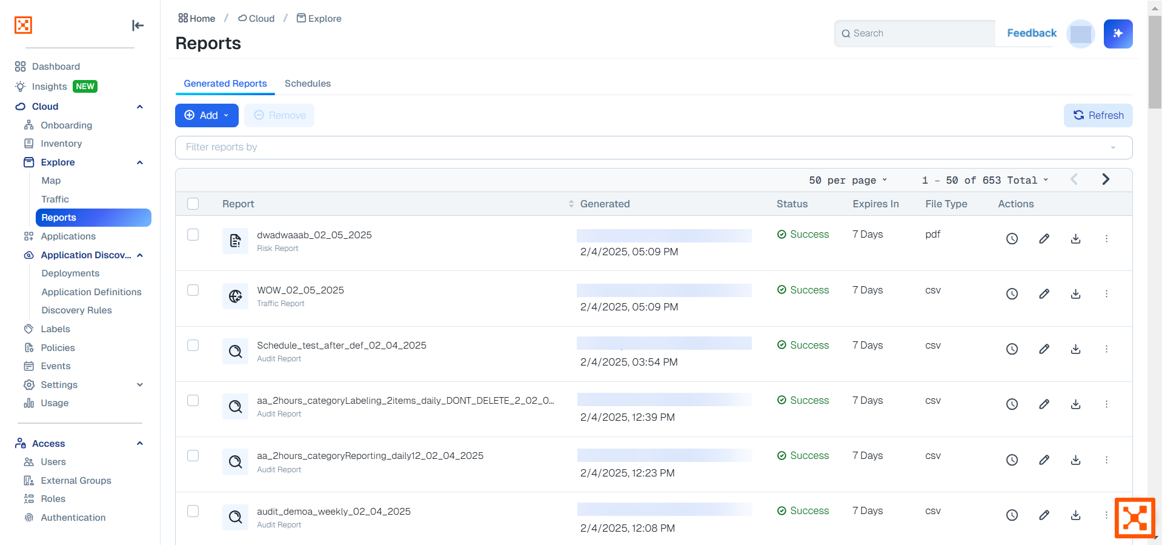This screenshot has width=1162, height=545.
Task: Click the Home breadcrumb
Action: coord(196,19)
